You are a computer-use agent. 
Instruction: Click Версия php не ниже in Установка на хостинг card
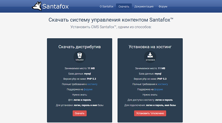tap(150, 79)
